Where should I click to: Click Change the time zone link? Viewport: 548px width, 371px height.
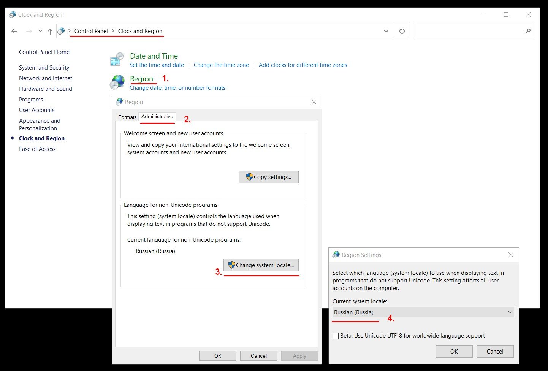[221, 65]
